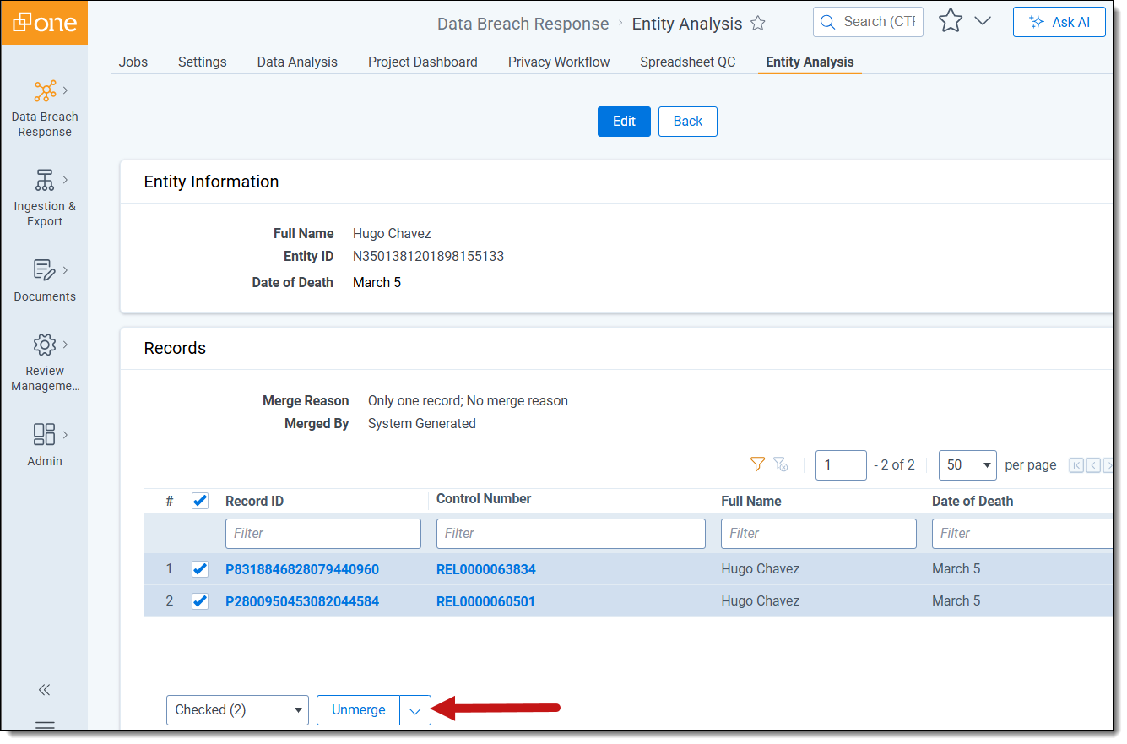Image resolution: width=1127 pixels, height=744 pixels.
Task: Open record link P8318846828079440960
Action: pos(302,569)
